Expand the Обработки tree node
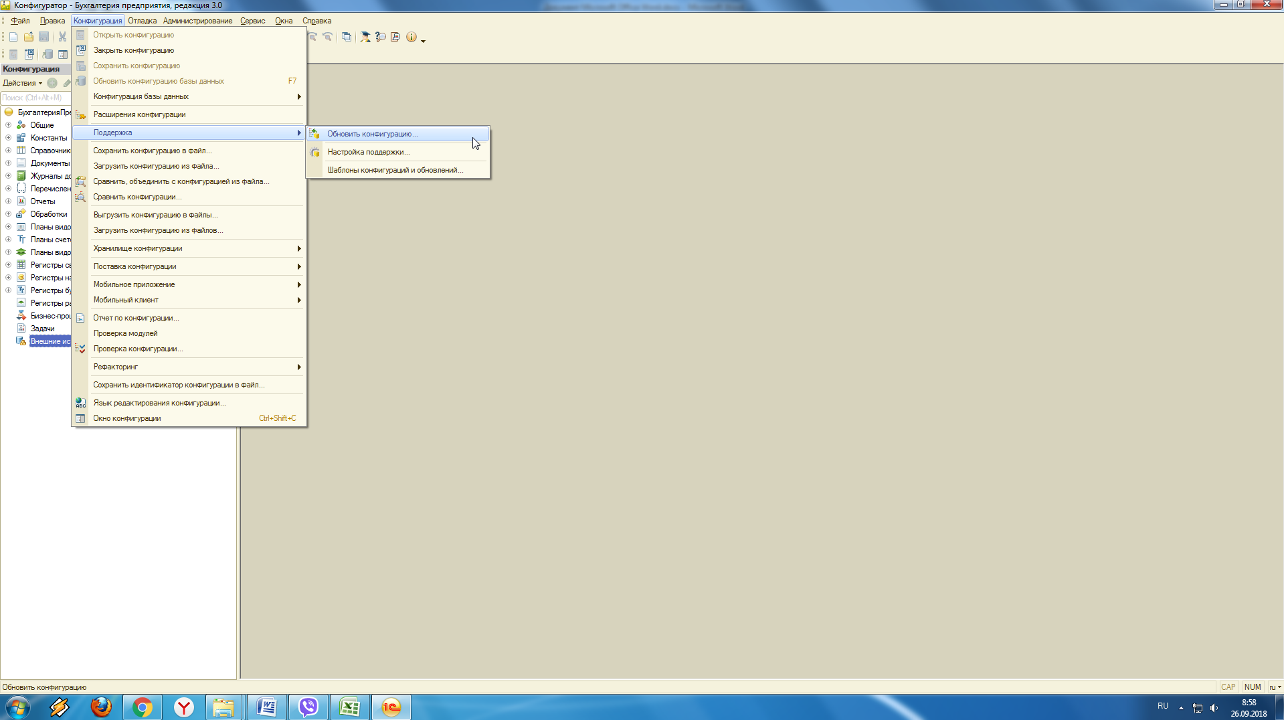The height and width of the screenshot is (720, 1284). click(x=8, y=214)
